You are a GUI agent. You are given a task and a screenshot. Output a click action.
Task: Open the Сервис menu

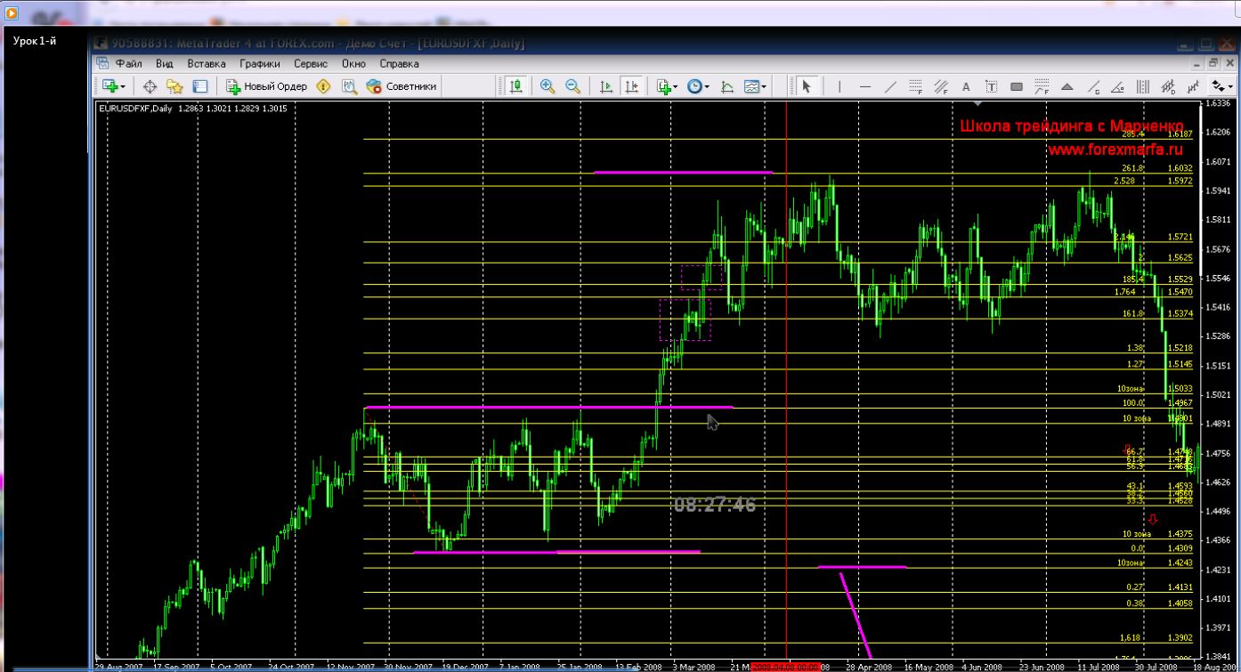311,63
